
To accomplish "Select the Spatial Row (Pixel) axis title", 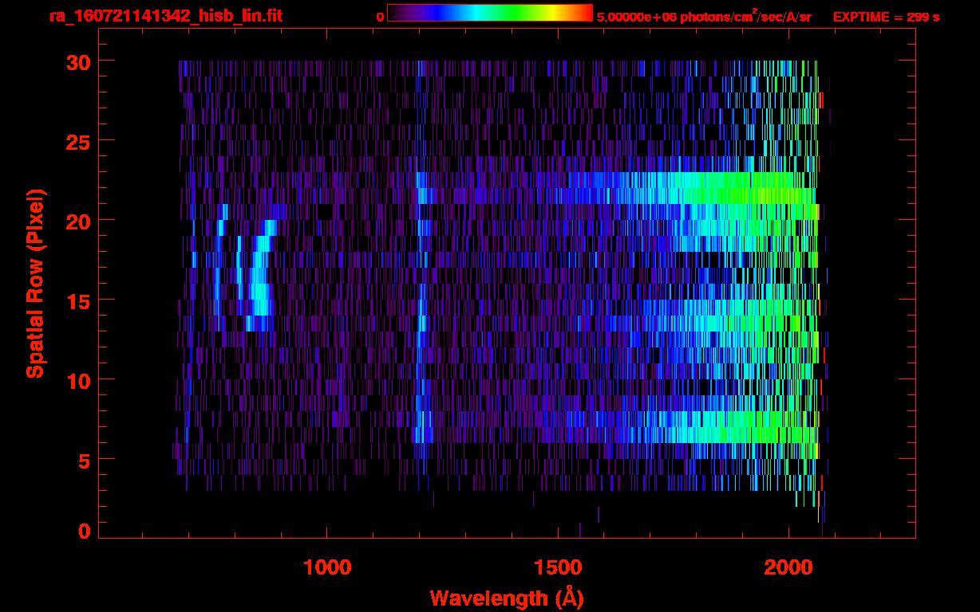I will click(35, 283).
